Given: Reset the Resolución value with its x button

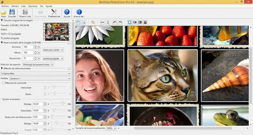Looking at the screenshot, I should click(x=39, y=59).
